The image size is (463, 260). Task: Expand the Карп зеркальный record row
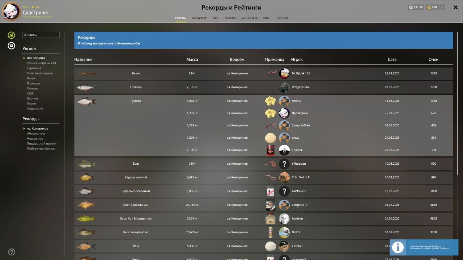click(136, 205)
